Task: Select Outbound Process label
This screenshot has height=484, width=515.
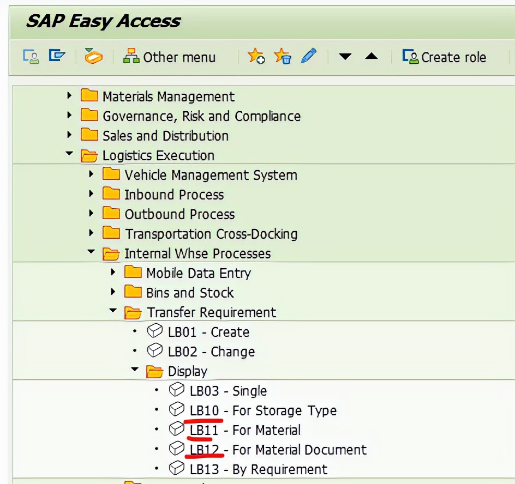Action: pos(179,214)
